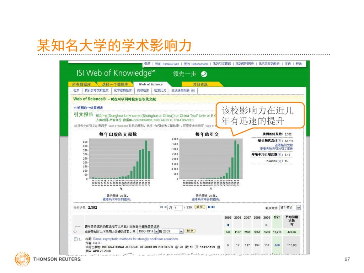Click the '3858' cell under 2008

pos(257,232)
